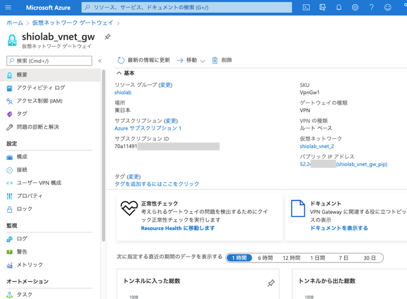Pin shiolab_vnet_gw to dashboard
This screenshot has height=299, width=407.
click(108, 37)
